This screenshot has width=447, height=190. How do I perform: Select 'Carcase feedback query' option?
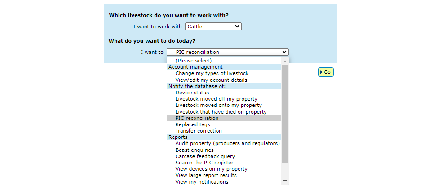tap(205, 156)
